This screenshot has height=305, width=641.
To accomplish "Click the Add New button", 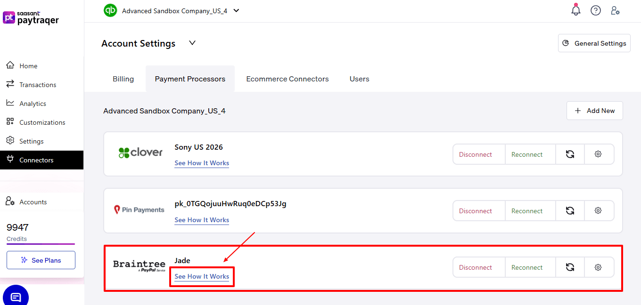I will pyautogui.click(x=594, y=111).
